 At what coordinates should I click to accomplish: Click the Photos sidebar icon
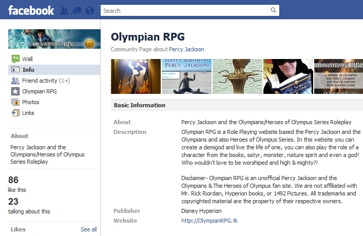coord(15,102)
